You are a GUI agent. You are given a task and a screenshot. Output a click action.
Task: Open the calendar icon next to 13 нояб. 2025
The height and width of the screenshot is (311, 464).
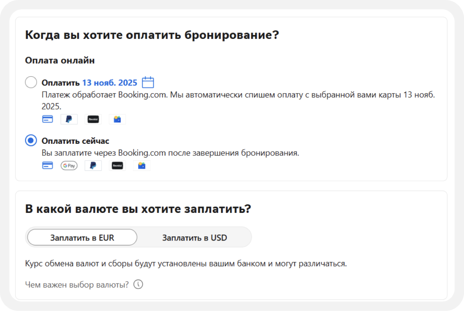[x=148, y=82]
